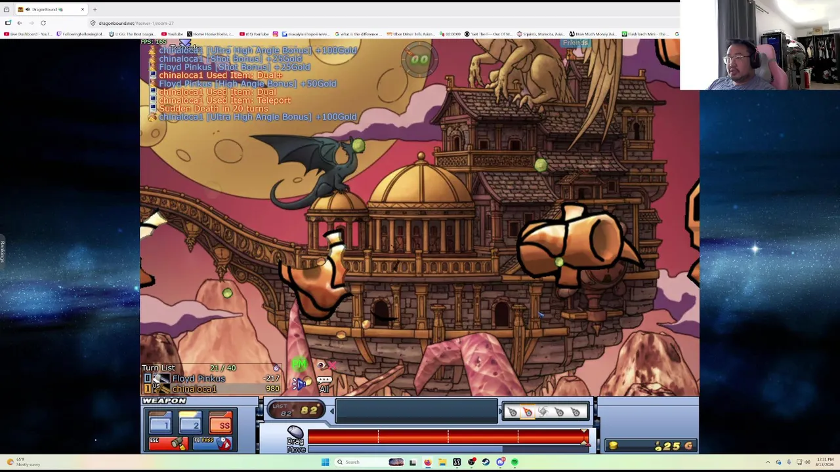The image size is (840, 472).
Task: Open the Following bookmark
Action: [80, 34]
